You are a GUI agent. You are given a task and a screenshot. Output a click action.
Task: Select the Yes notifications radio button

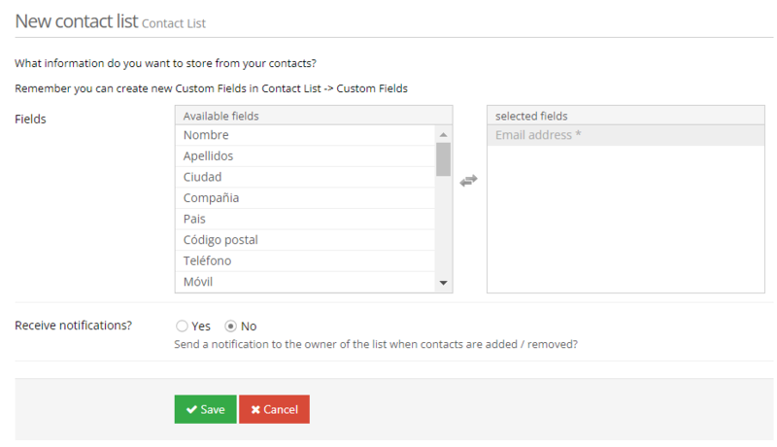[182, 327]
